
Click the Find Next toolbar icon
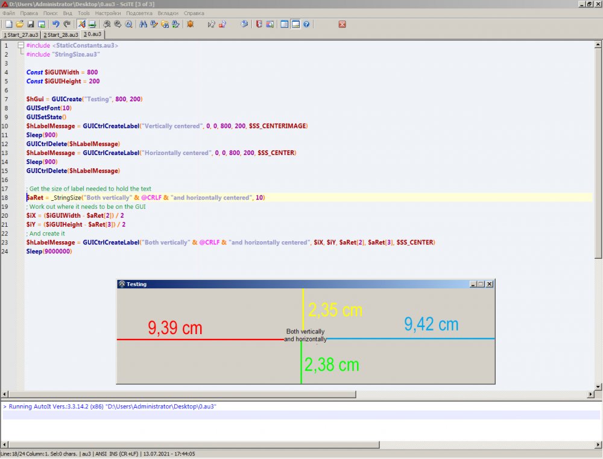[x=154, y=24]
